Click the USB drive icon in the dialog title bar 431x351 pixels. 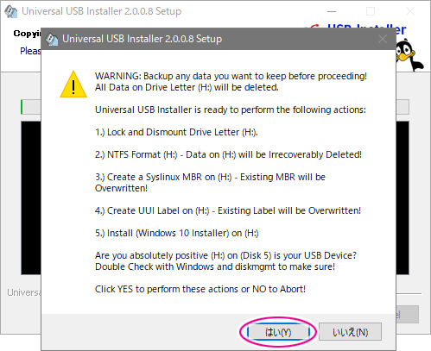(52, 39)
